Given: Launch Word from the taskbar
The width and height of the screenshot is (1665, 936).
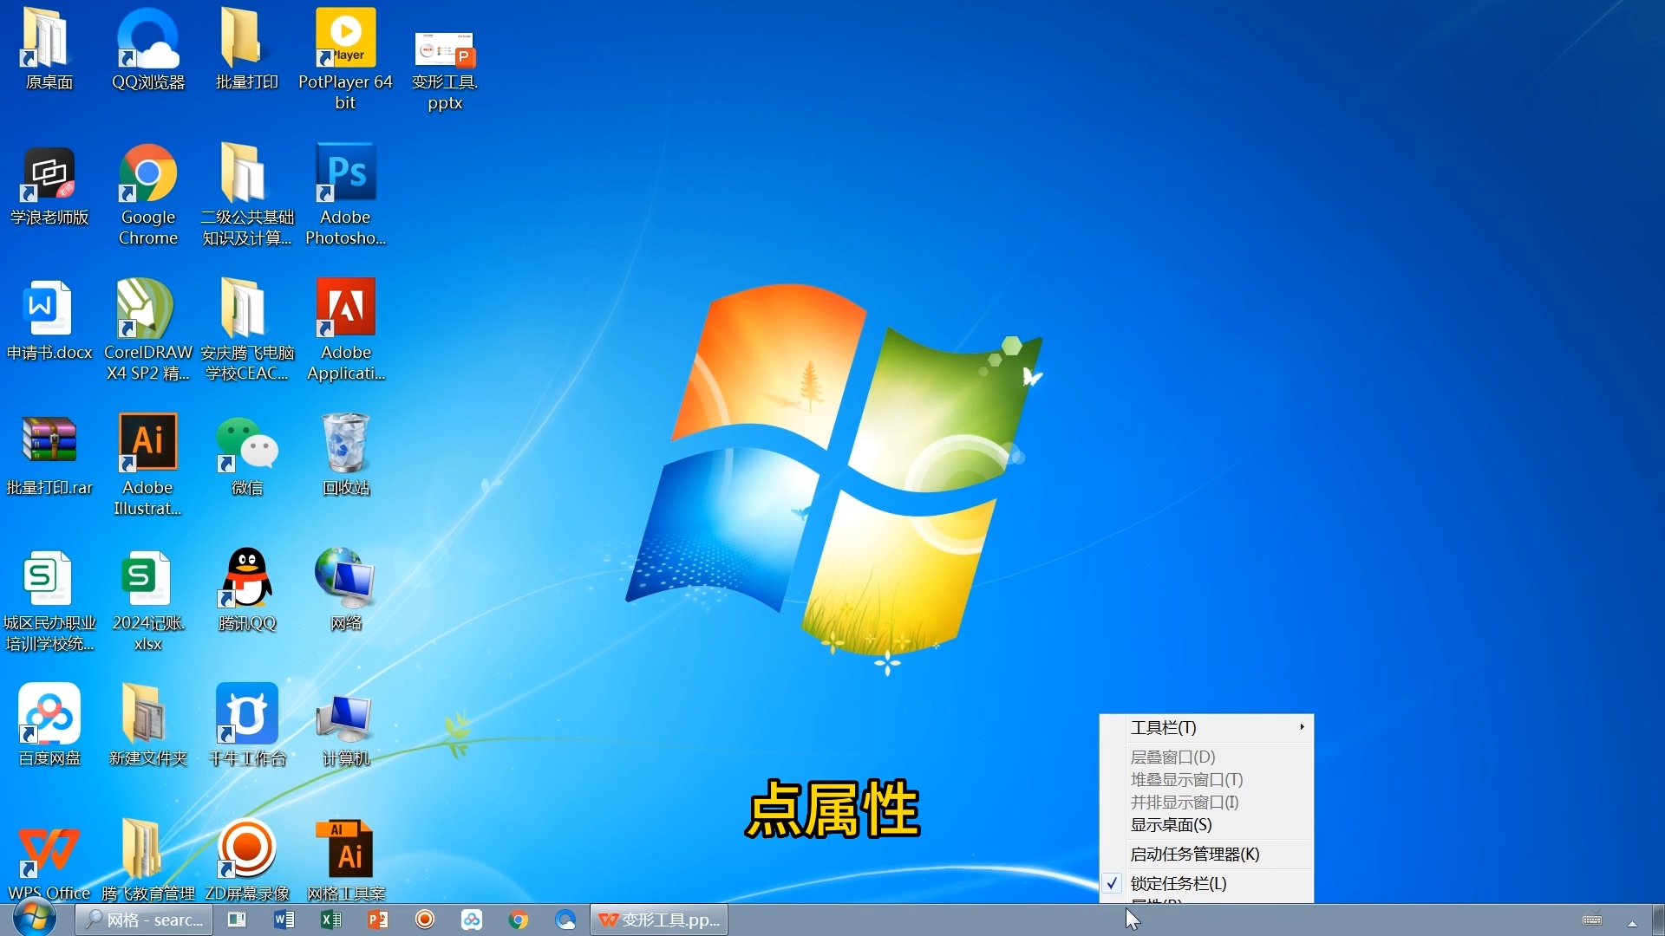Looking at the screenshot, I should [284, 920].
